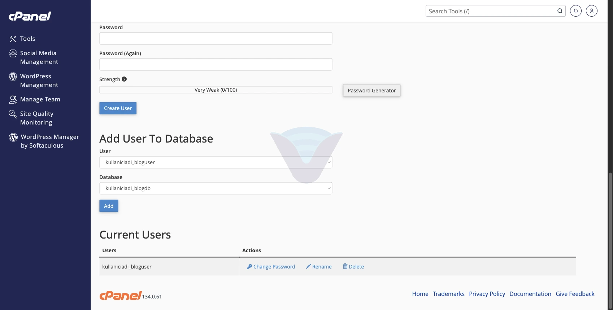The width and height of the screenshot is (613, 310).
Task: Click the pencil icon for Rename
Action: (308, 266)
